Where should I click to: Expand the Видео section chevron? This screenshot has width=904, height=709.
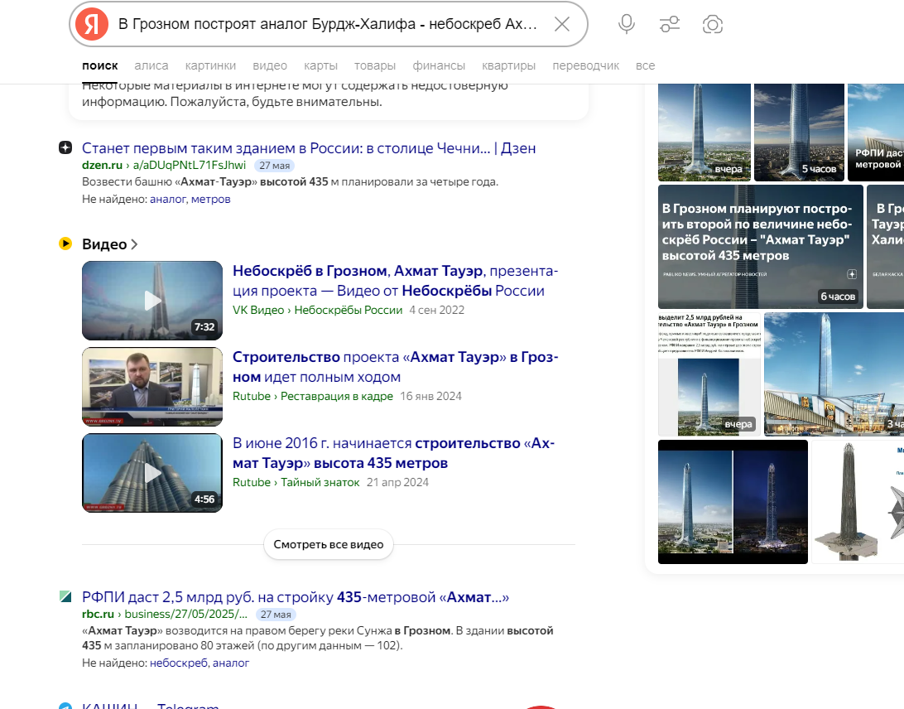click(x=134, y=244)
